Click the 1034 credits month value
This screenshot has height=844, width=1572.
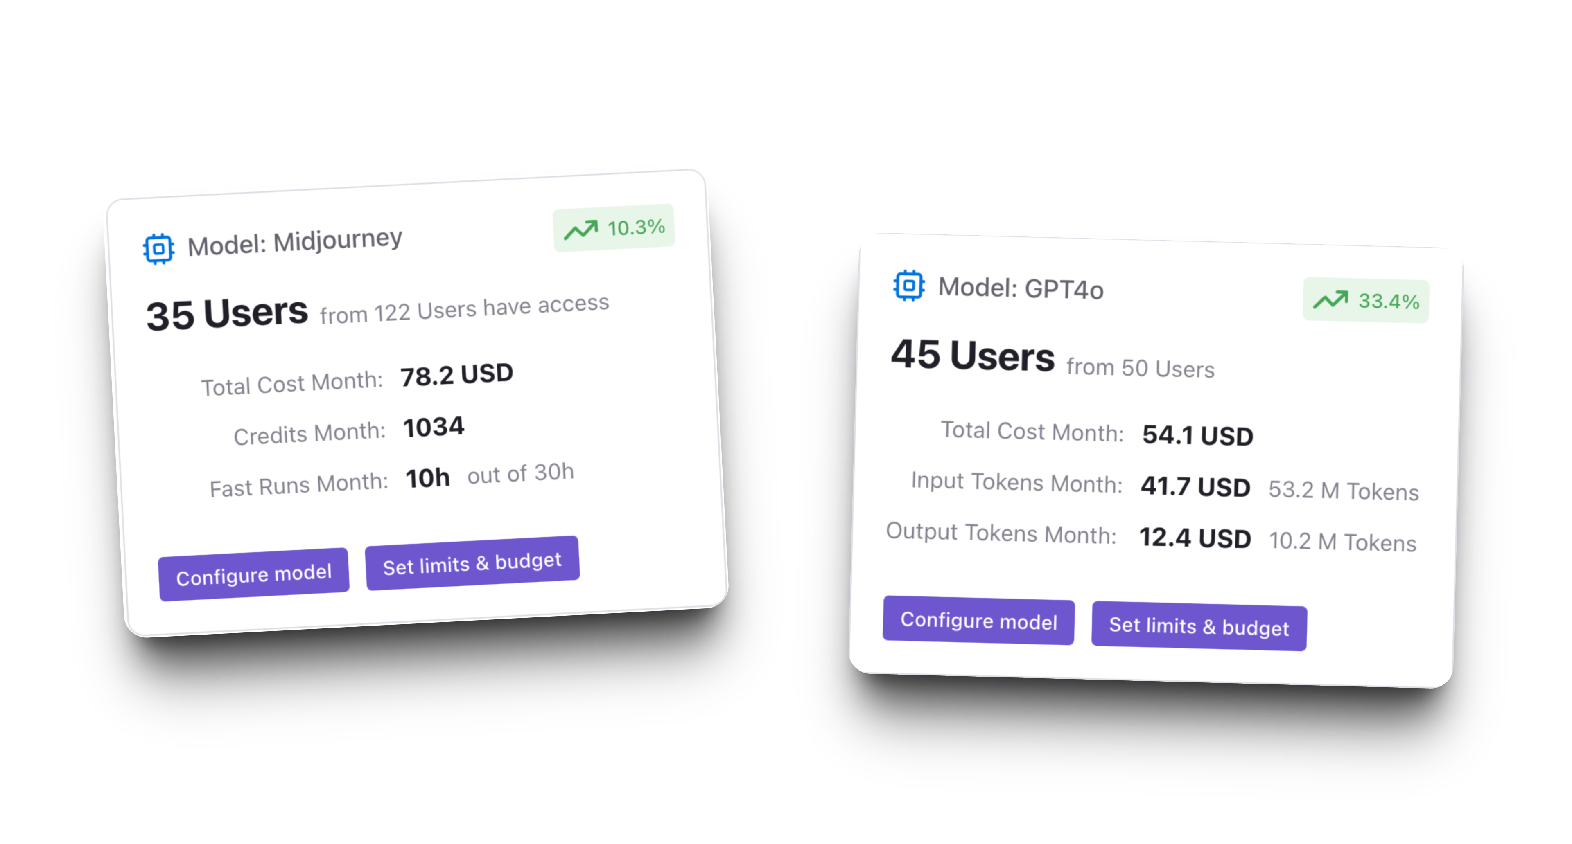[434, 427]
